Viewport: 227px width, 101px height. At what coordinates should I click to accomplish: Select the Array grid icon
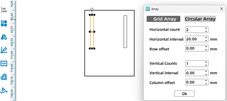click(4, 23)
